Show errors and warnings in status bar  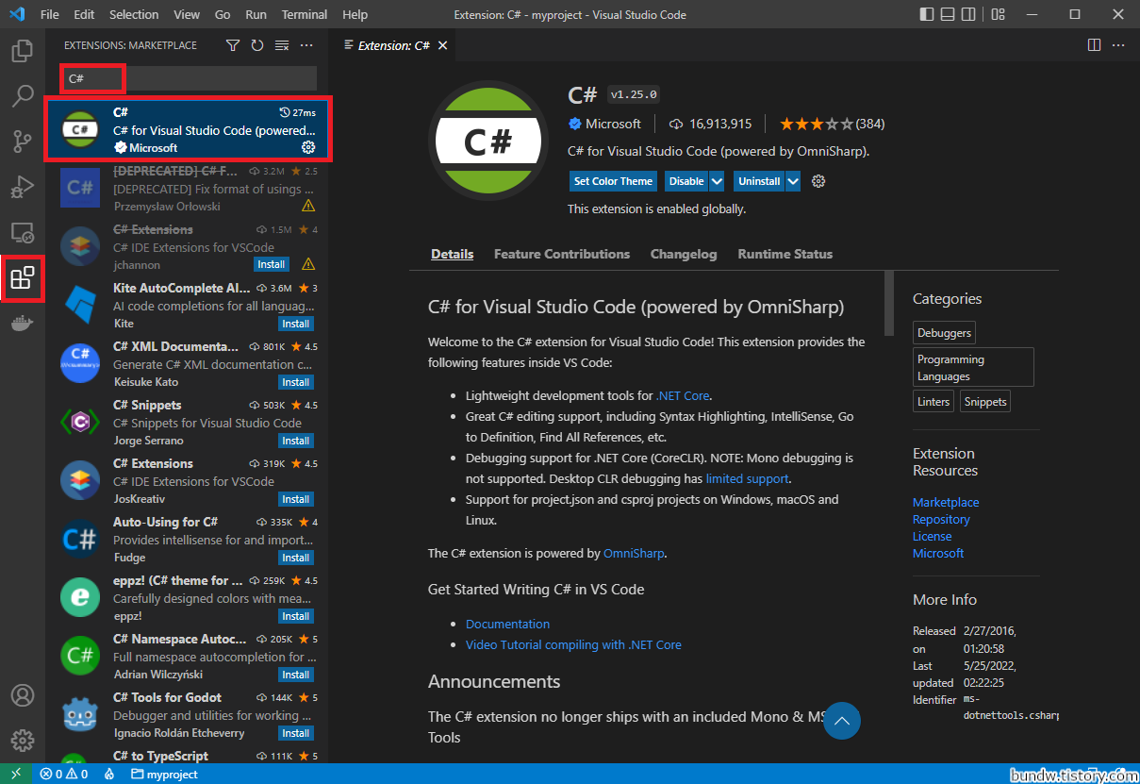click(64, 774)
